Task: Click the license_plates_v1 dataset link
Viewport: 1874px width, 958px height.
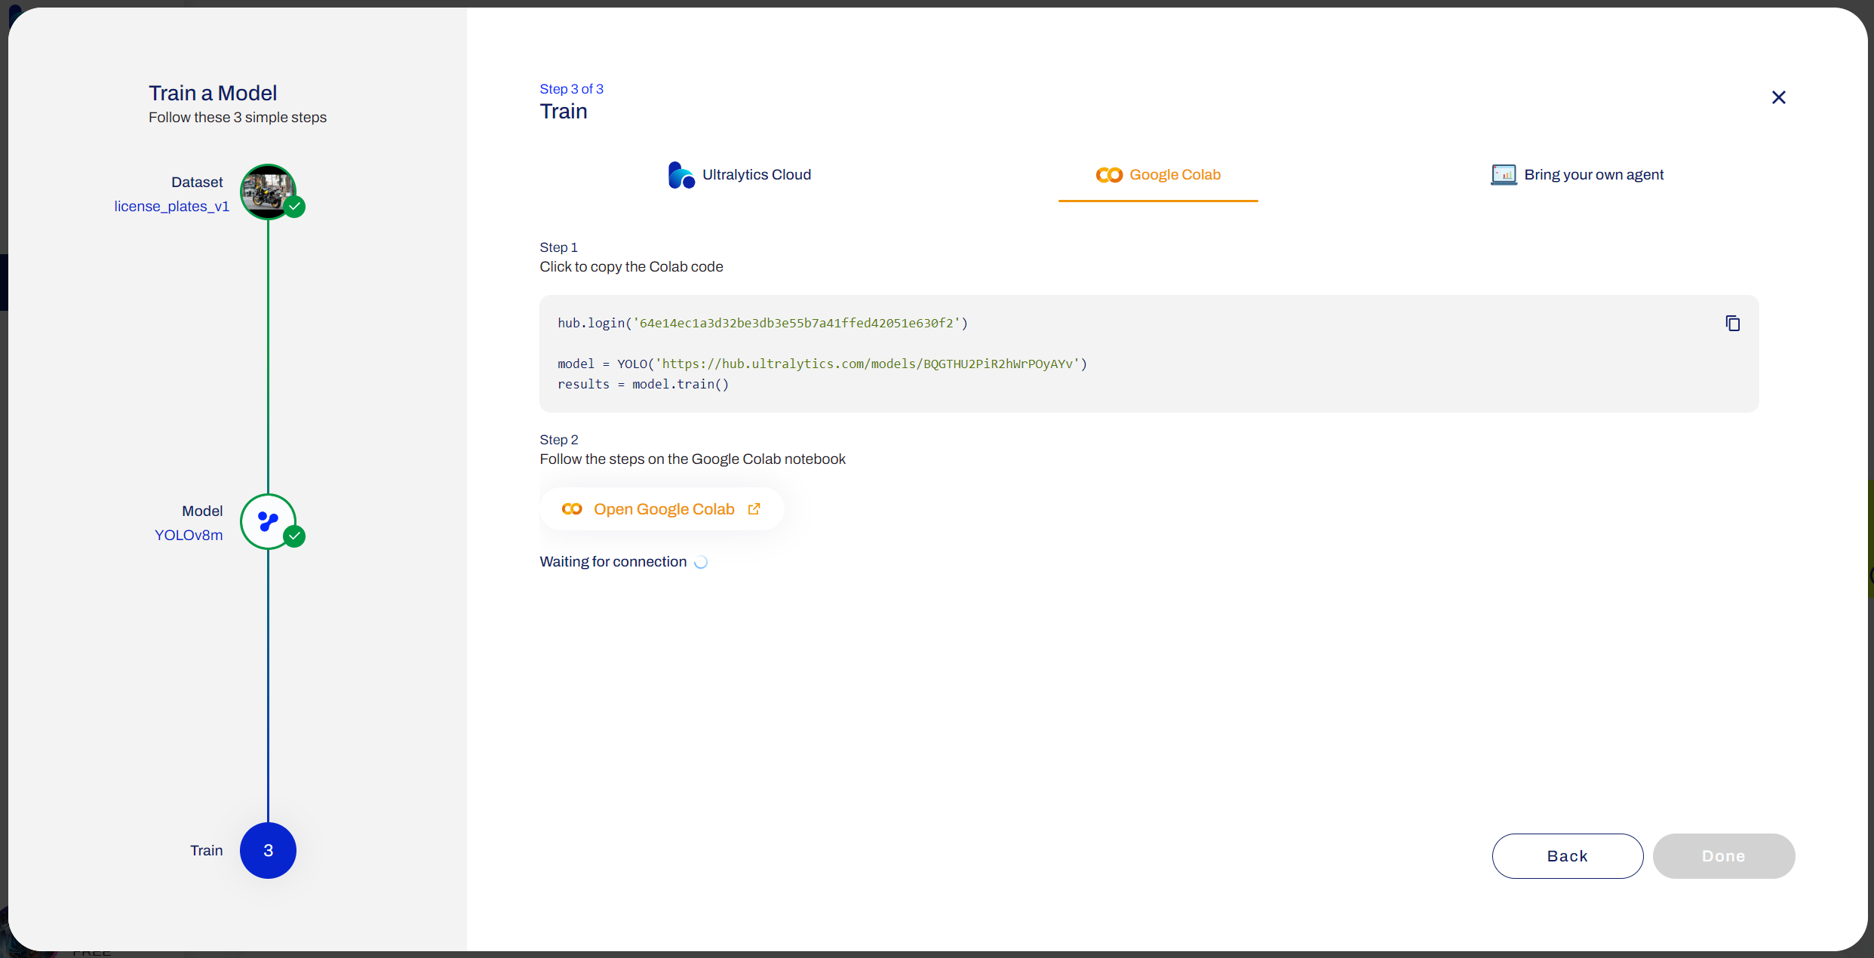Action: (172, 206)
